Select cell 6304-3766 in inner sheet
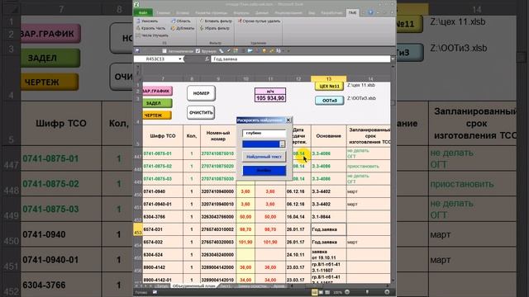 pos(163,217)
